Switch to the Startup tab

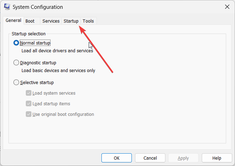click(71, 21)
